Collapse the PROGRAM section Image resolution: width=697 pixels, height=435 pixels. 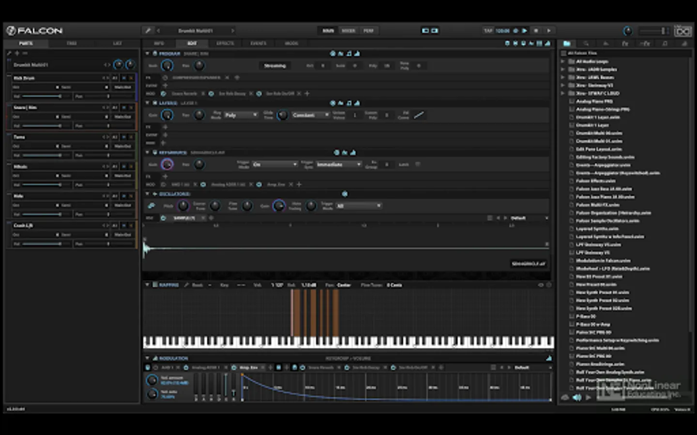tap(148, 54)
